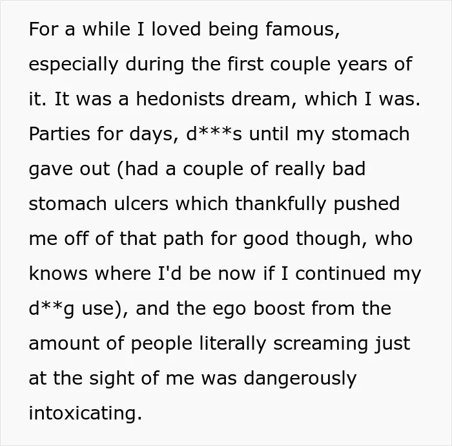The height and width of the screenshot is (446, 452).
Task: Click the word 'screaming' in the text
Action: click(x=320, y=344)
